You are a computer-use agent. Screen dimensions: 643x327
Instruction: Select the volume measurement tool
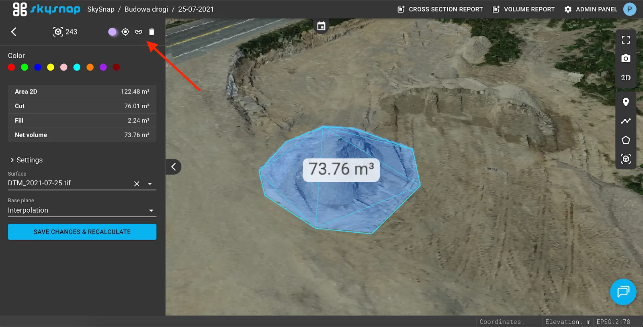pyautogui.click(x=626, y=159)
